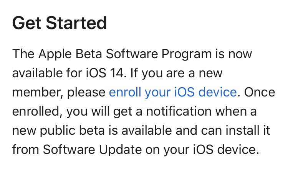Click the word 'Program' in the first line
288x178 pixels.
[x=187, y=55]
